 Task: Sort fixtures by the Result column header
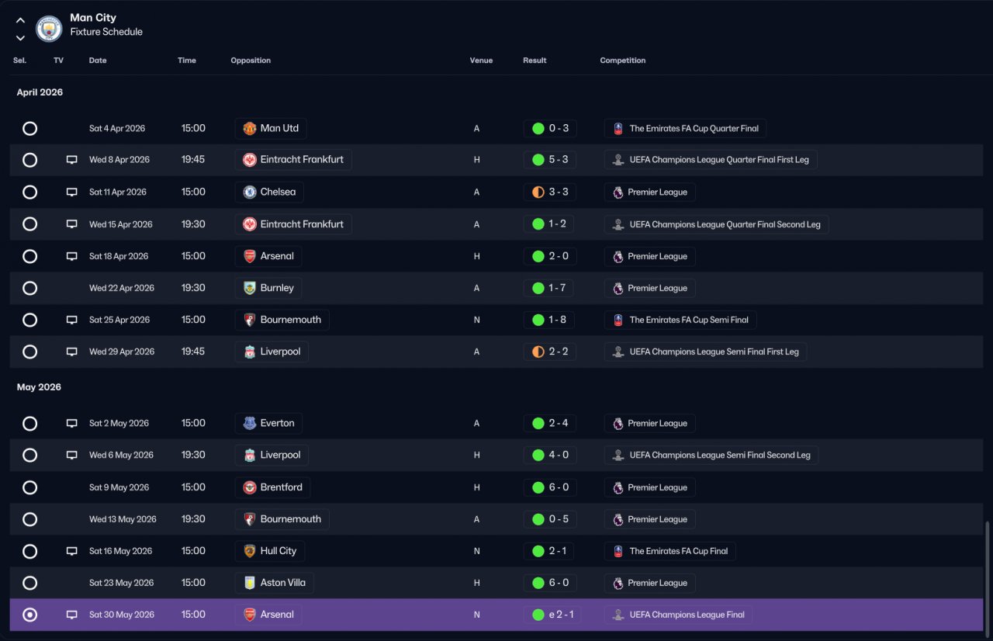pyautogui.click(x=535, y=61)
